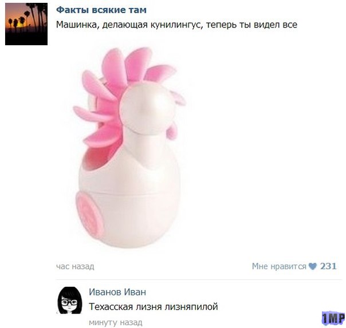Click the heart like icon
This screenshot has width=346, height=328.
point(312,267)
